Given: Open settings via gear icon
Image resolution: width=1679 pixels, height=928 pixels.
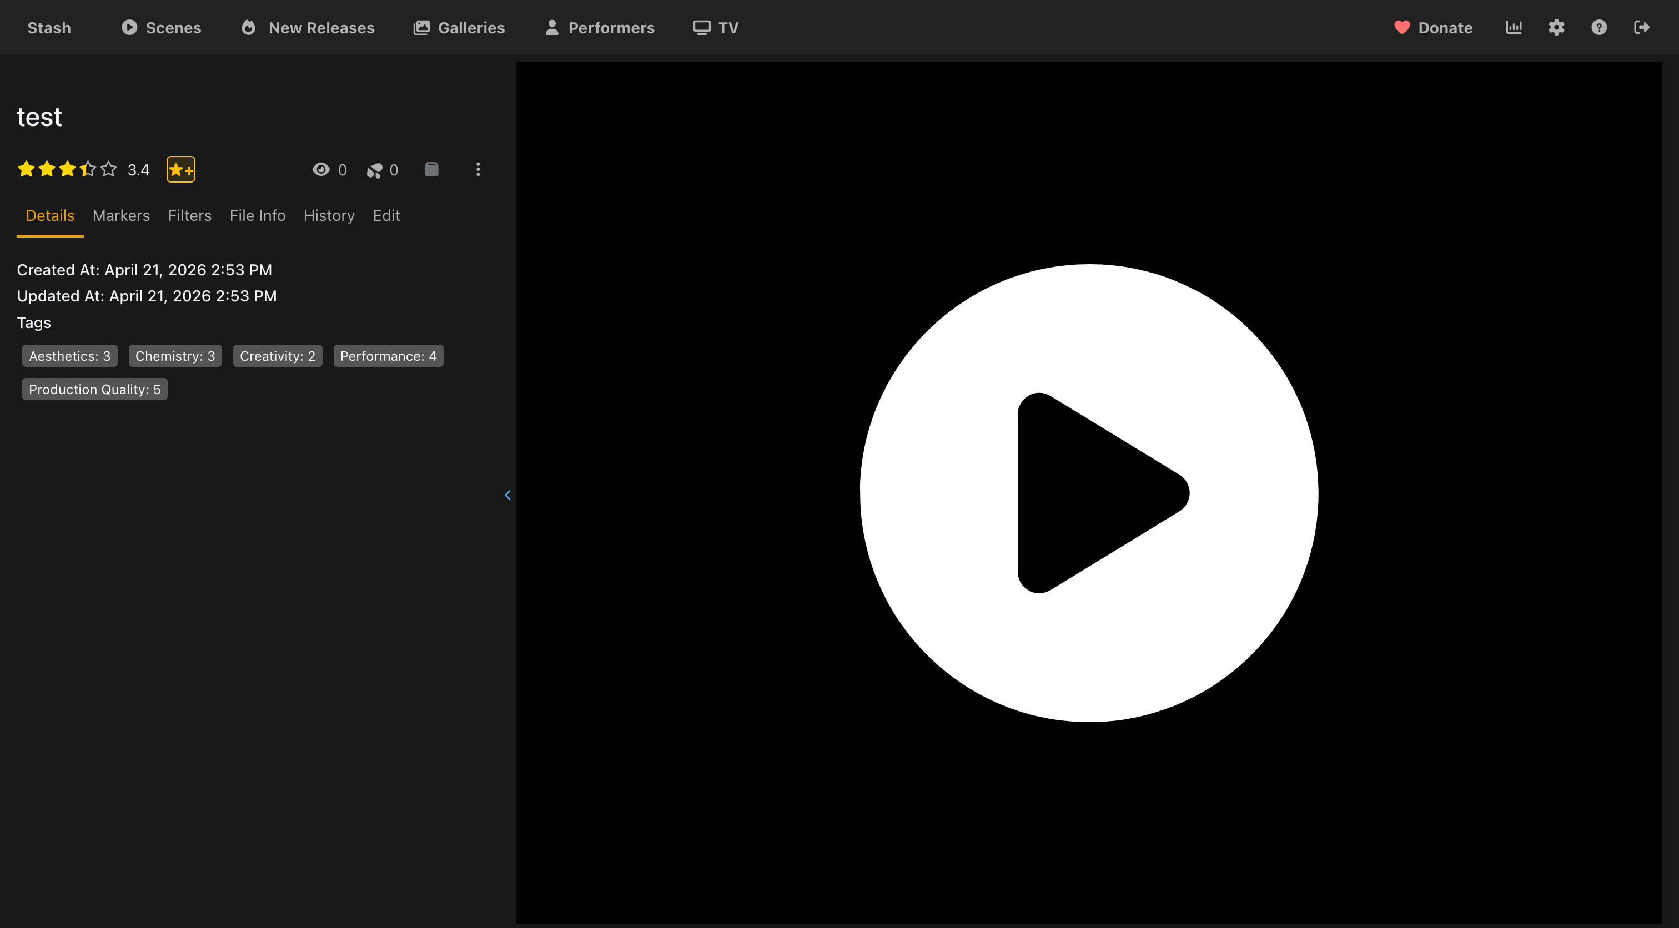Looking at the screenshot, I should (1556, 27).
